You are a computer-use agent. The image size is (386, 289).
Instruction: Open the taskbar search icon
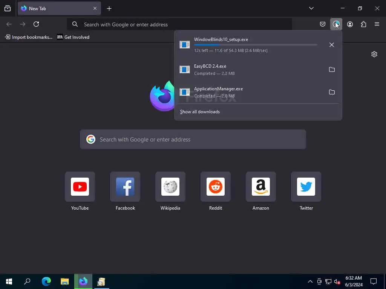coord(27,281)
